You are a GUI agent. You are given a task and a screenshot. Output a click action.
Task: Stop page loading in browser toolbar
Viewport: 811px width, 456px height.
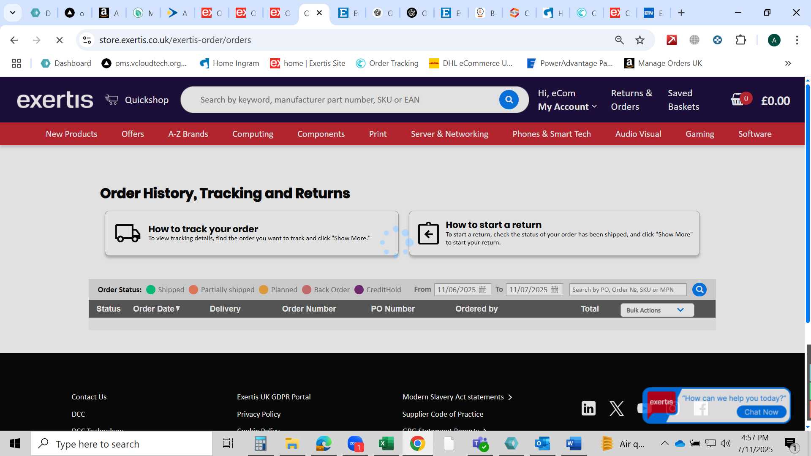[x=60, y=40]
